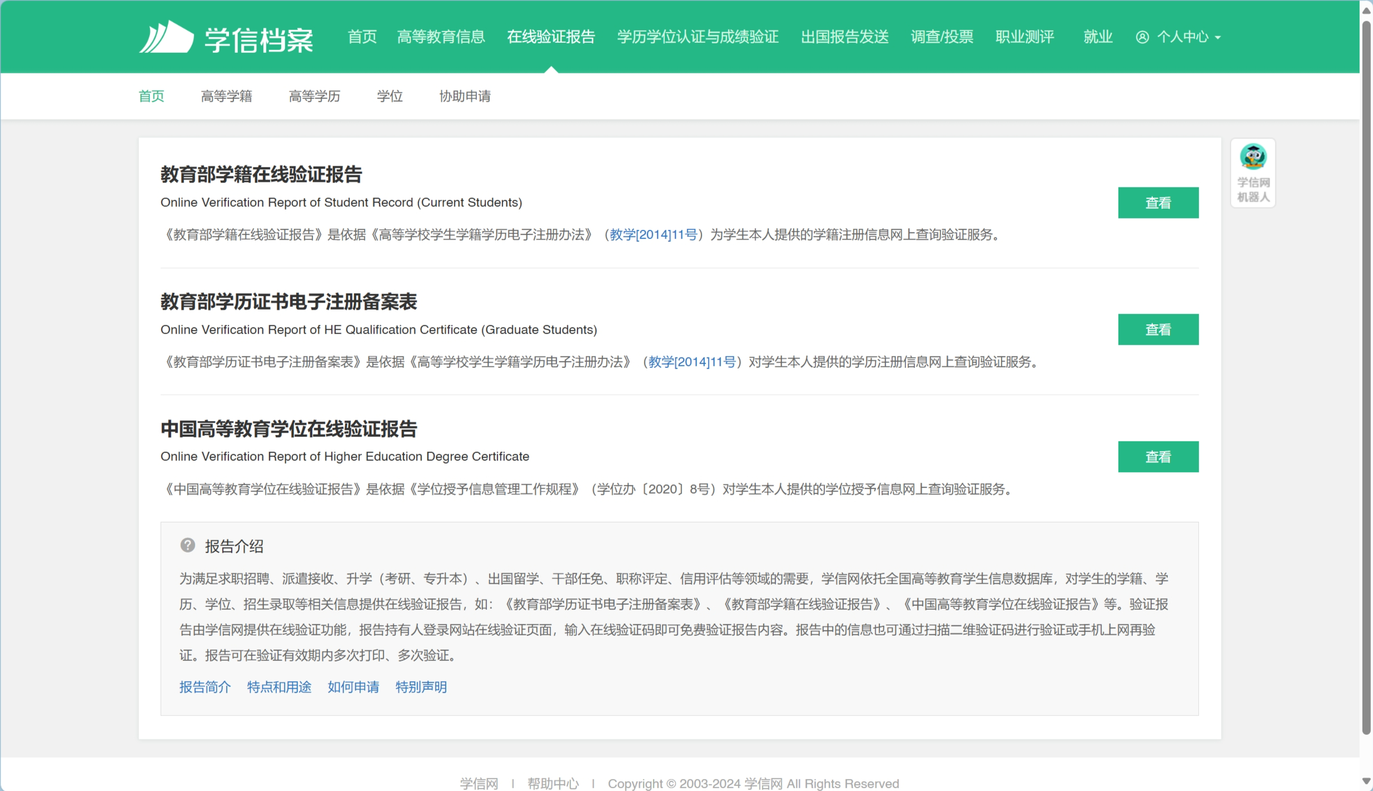The width and height of the screenshot is (1373, 791).
Task: Click the 学信档案 logo icon
Action: tap(166, 37)
